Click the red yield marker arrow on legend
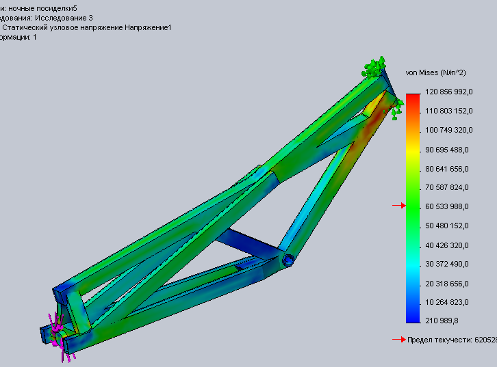The height and width of the screenshot is (367, 497). (x=398, y=206)
